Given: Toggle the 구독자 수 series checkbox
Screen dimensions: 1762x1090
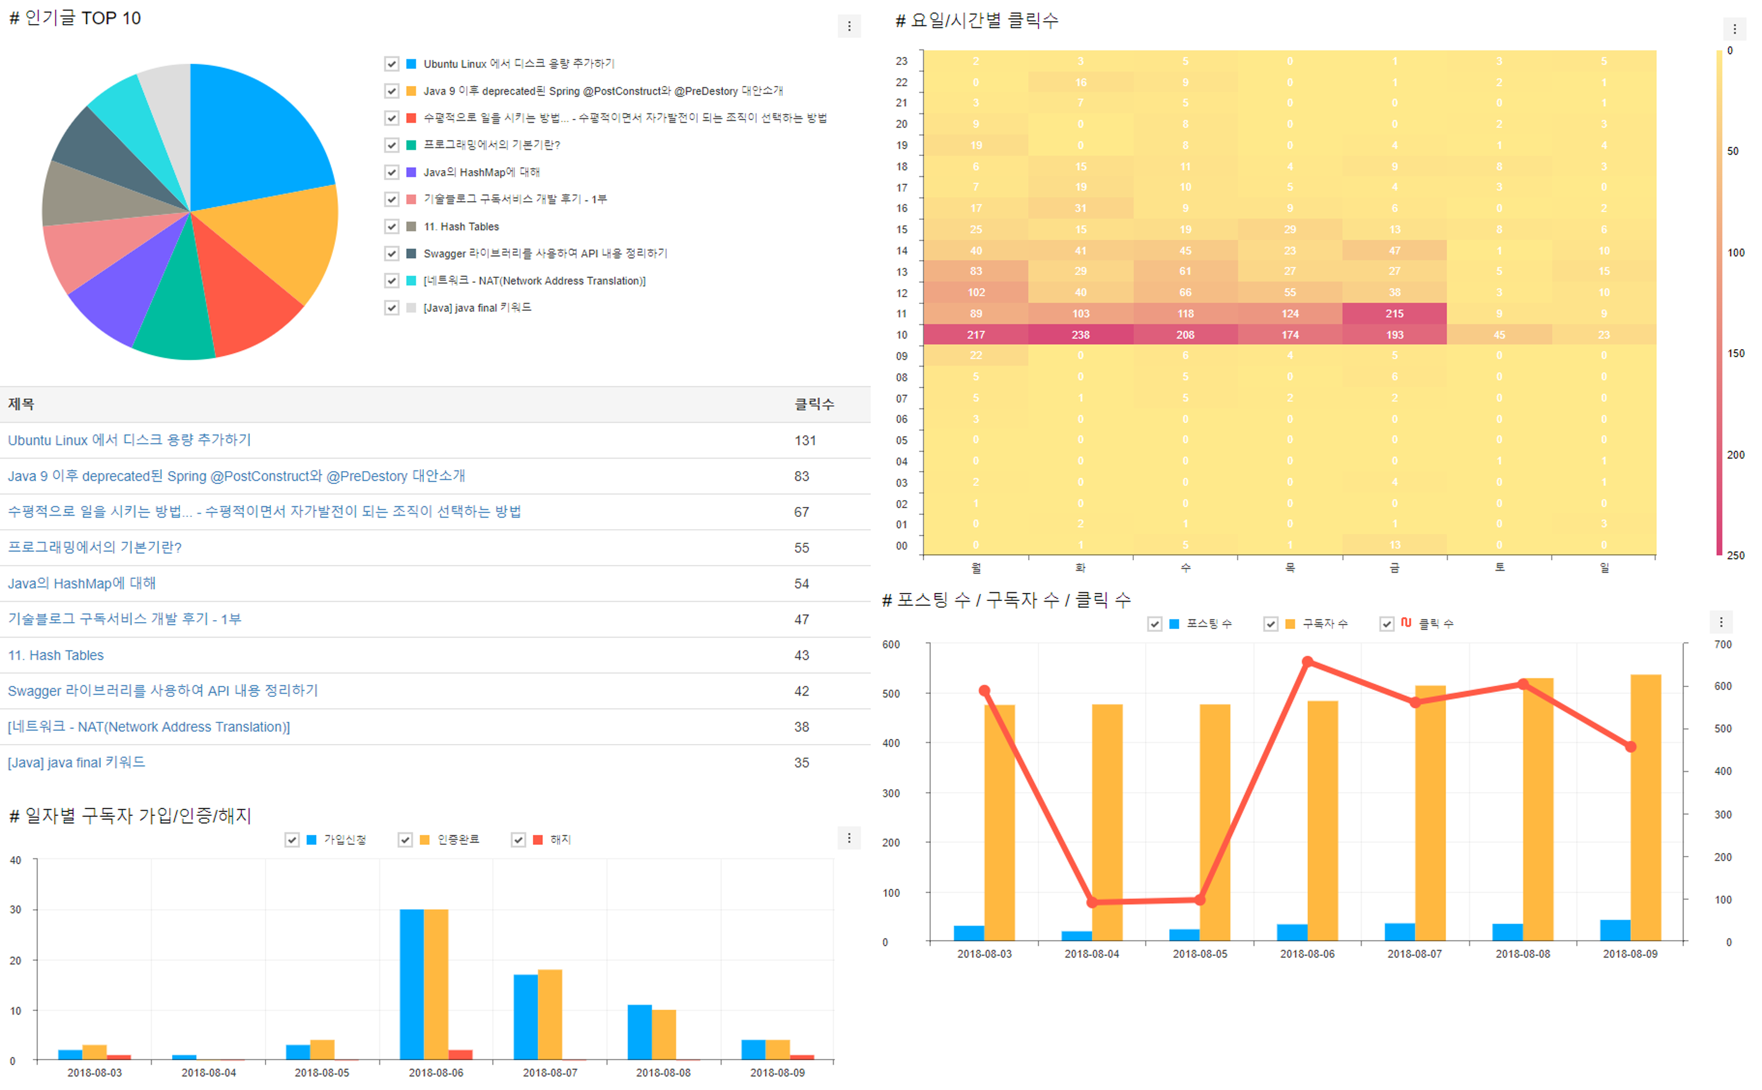Looking at the screenshot, I should 1271,623.
